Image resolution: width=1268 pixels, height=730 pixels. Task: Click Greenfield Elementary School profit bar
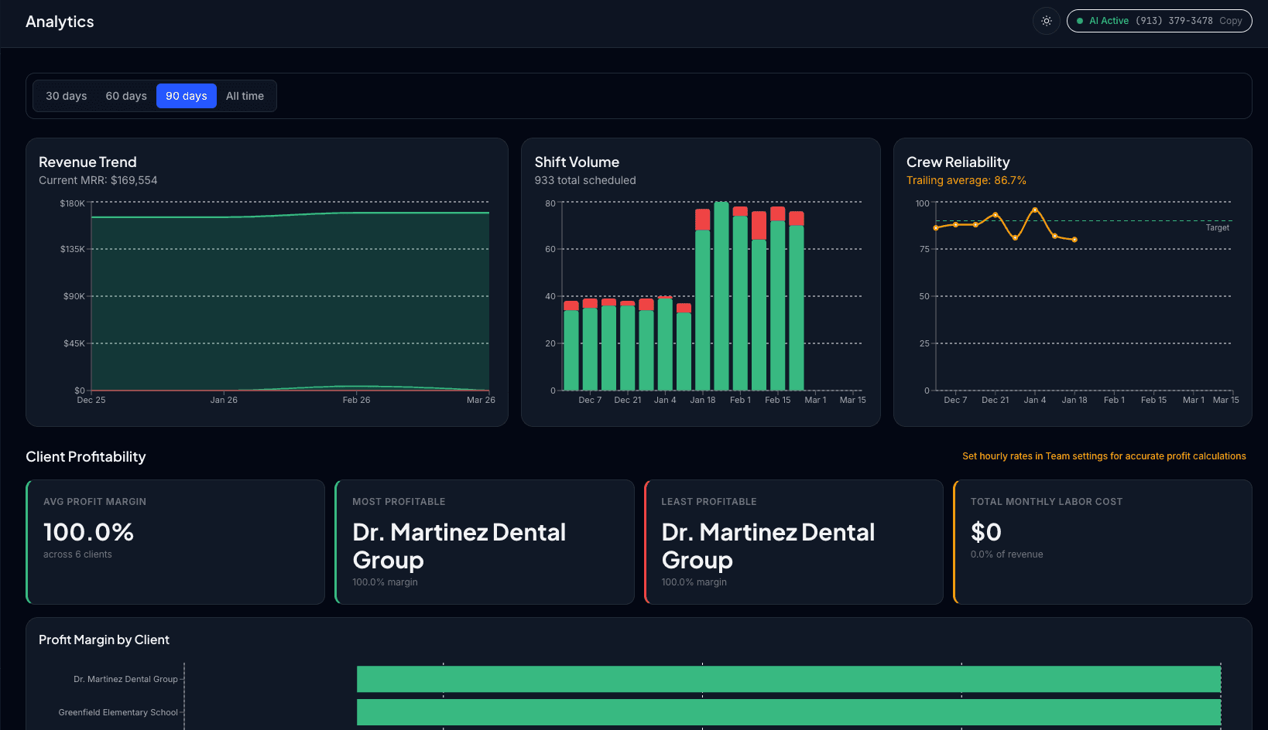pos(787,712)
